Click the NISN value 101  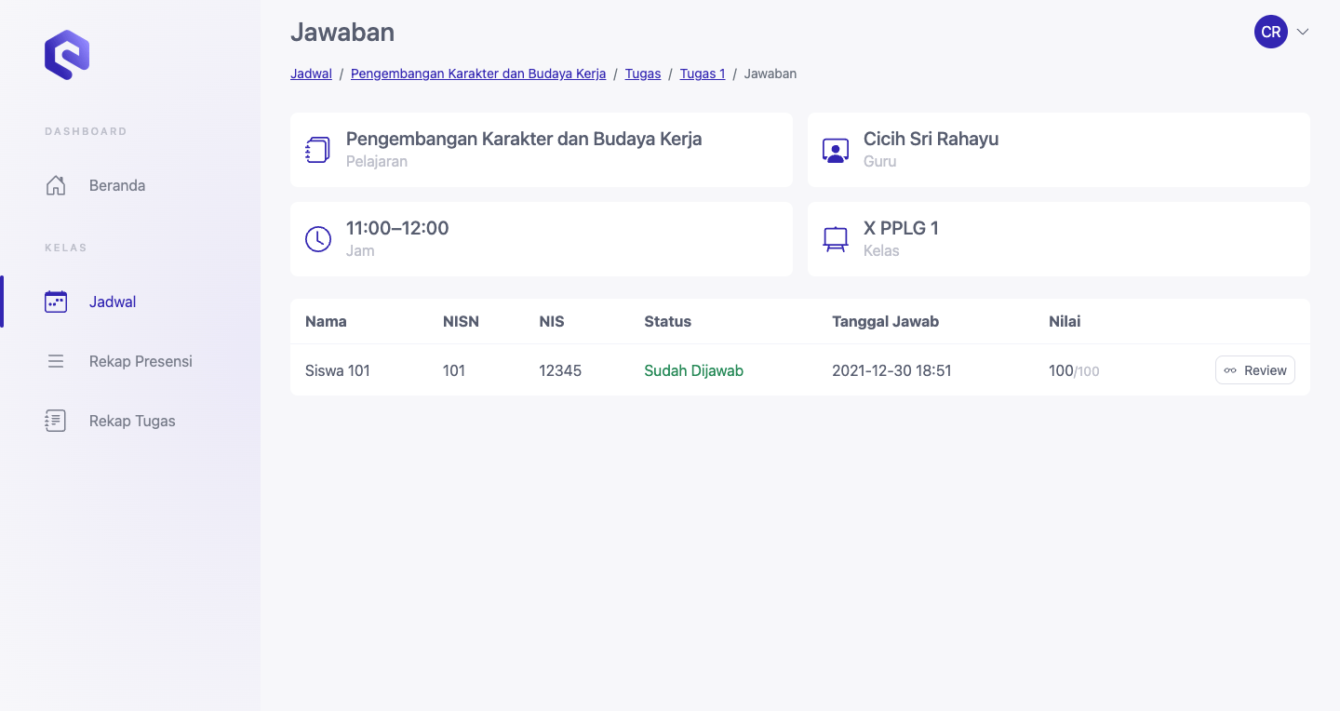click(454, 370)
